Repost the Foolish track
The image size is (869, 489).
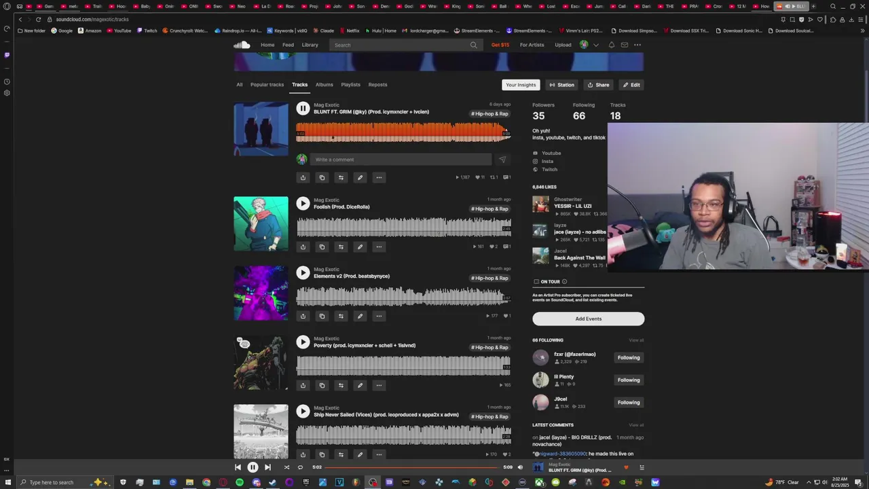341,247
